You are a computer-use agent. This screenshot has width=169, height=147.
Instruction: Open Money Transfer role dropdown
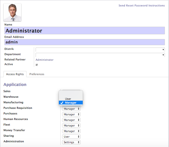tap(71, 131)
